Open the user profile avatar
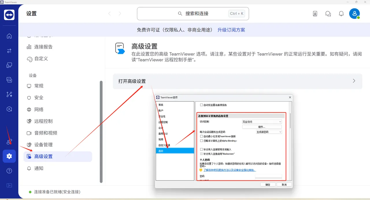The image size is (370, 200). (354, 14)
